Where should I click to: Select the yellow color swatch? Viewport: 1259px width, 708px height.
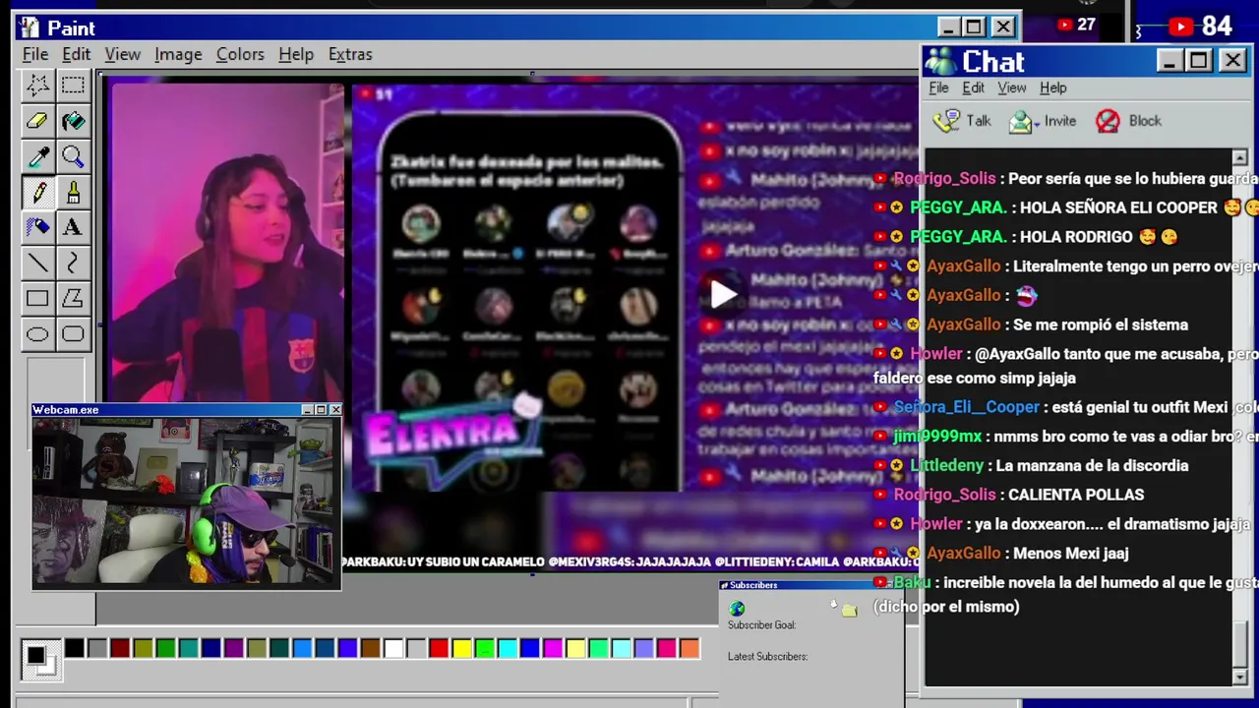[461, 648]
